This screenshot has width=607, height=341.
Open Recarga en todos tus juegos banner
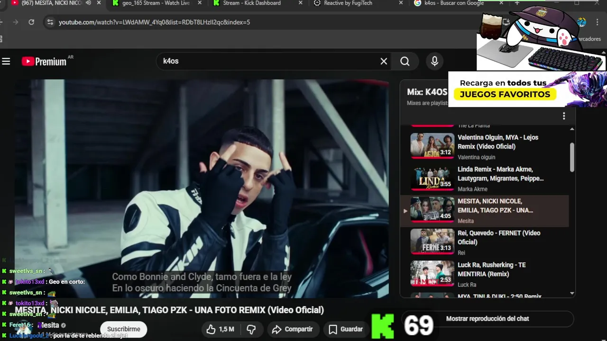(x=527, y=89)
